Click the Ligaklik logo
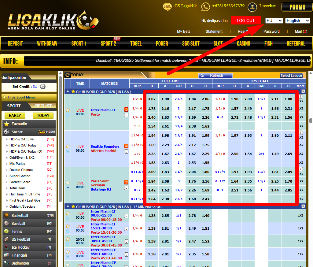Image resolution: width=313 pixels, height=267 pixels. pyautogui.click(x=53, y=20)
